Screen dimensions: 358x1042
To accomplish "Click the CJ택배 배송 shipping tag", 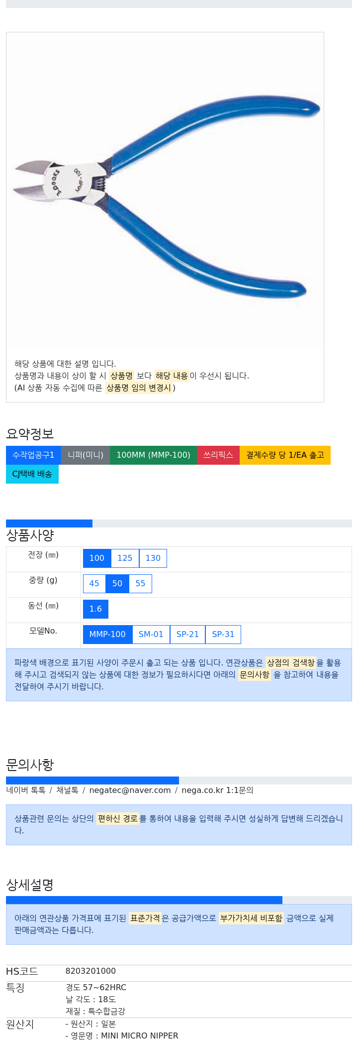I will click(32, 474).
